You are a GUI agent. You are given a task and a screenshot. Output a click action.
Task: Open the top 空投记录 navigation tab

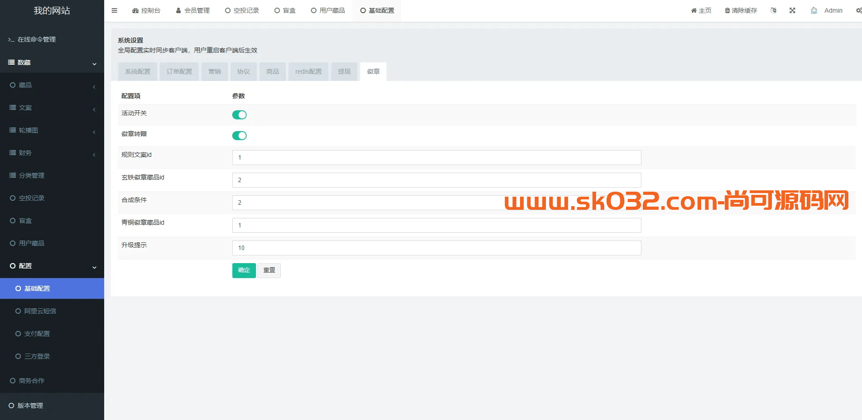(x=242, y=10)
